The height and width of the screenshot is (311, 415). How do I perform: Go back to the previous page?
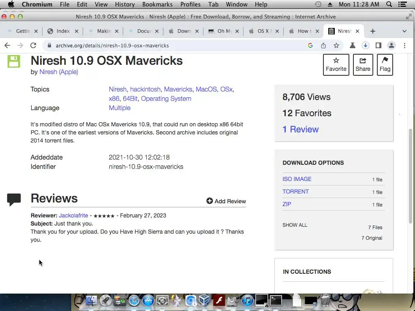pyautogui.click(x=7, y=45)
